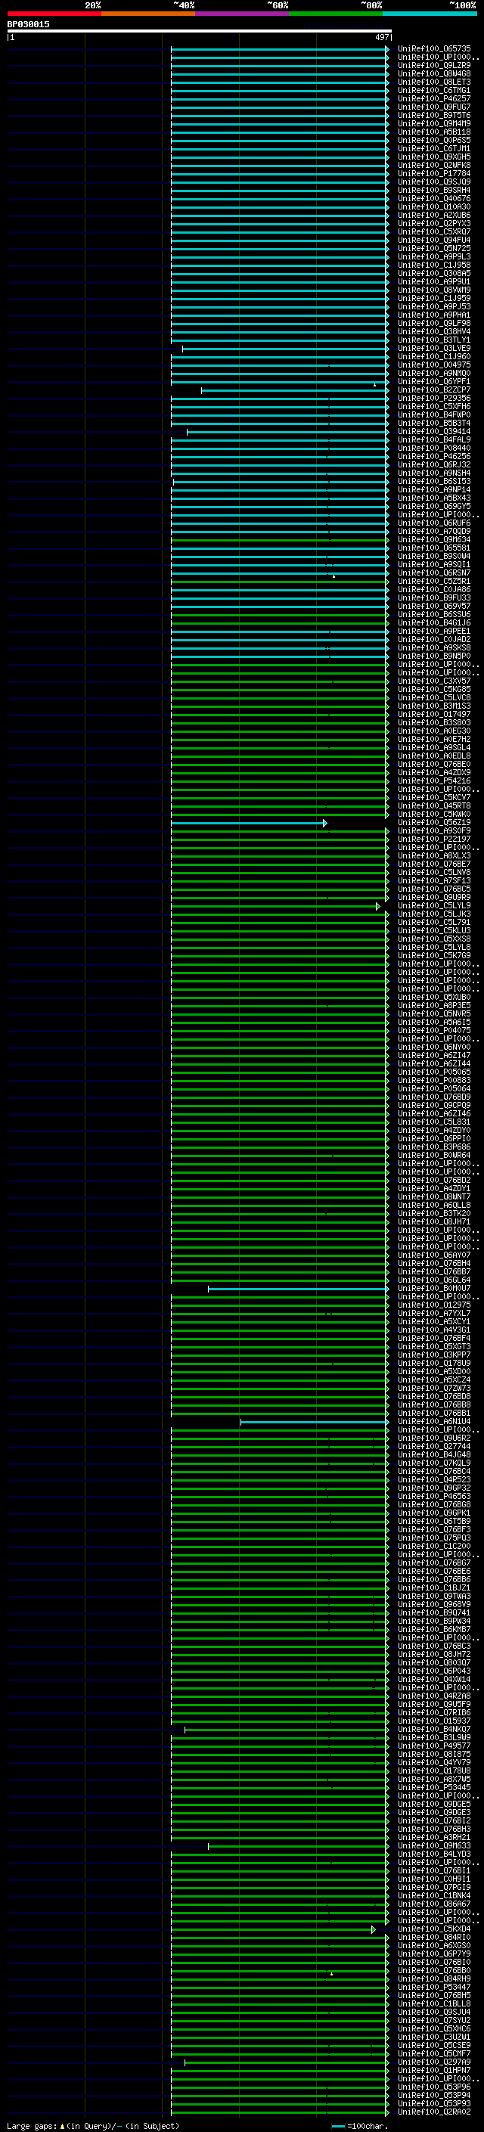Select hit UniRef100_Q40676
This screenshot has width=484, height=2132.
pos(433,199)
